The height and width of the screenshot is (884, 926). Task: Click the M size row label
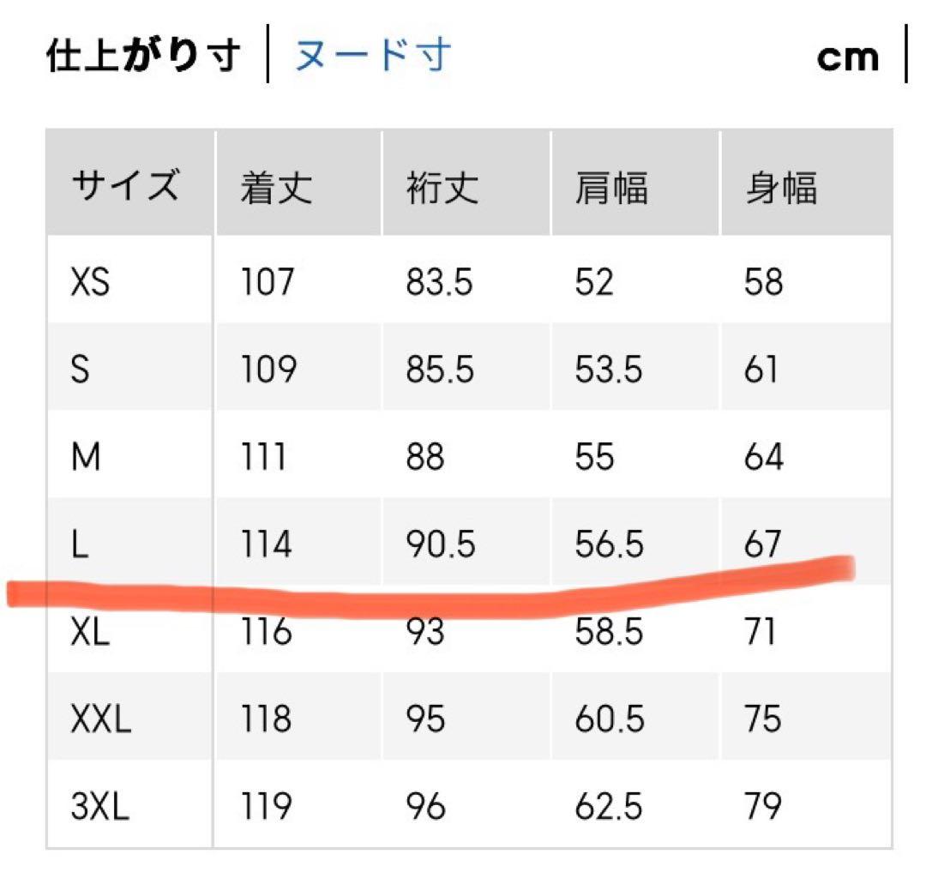tap(86, 457)
